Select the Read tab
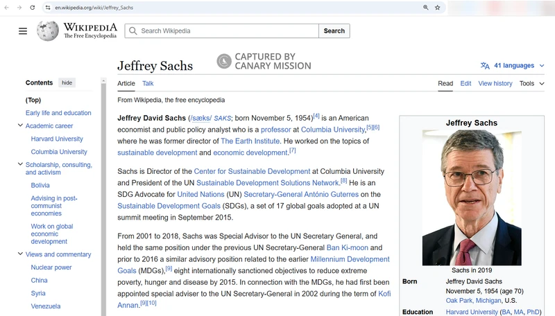This screenshot has height=316, width=555. point(445,83)
